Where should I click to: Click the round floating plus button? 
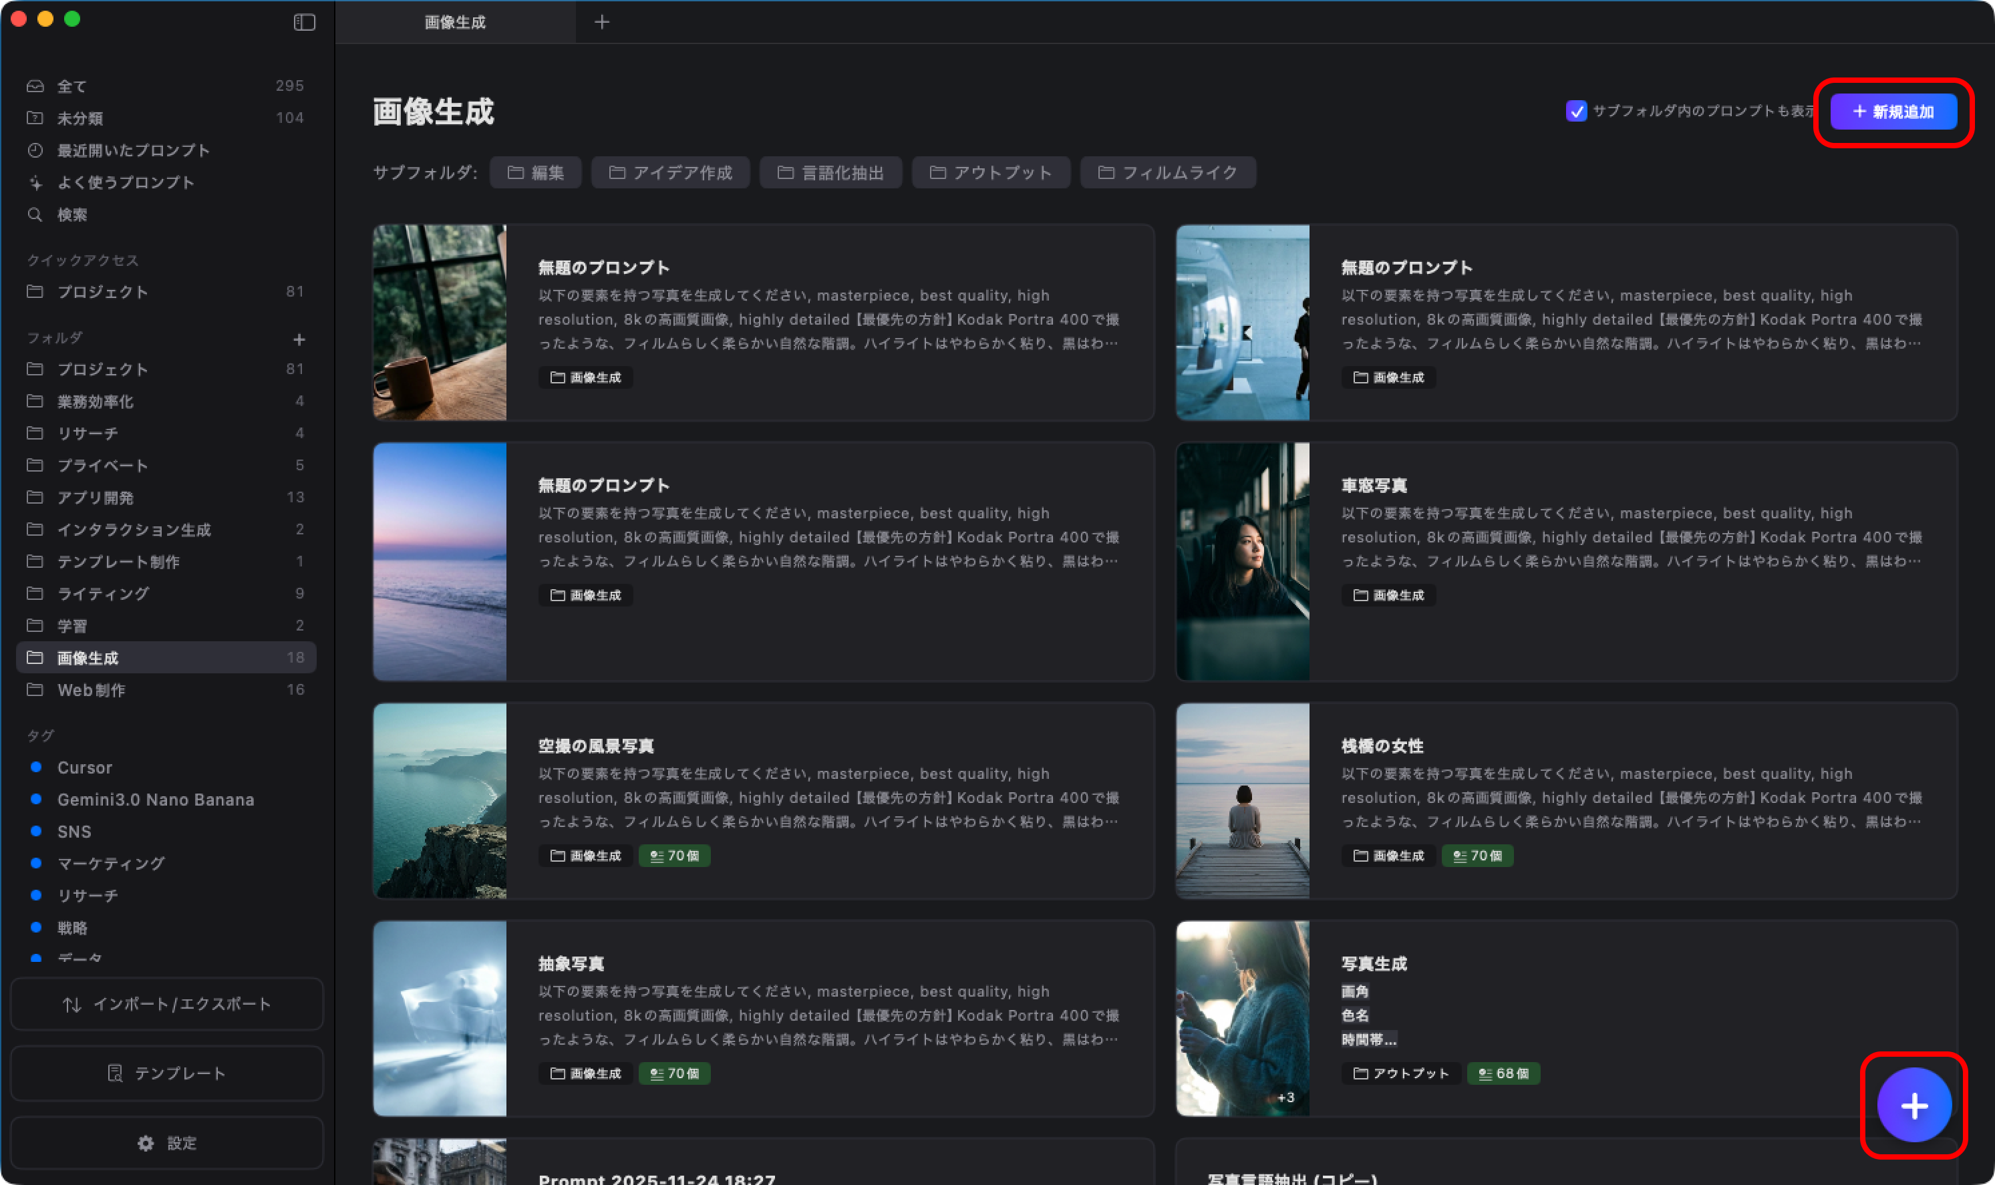1913,1105
